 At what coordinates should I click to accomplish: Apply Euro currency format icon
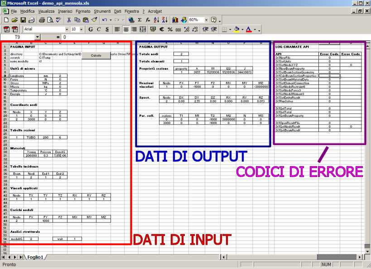pos(161,29)
